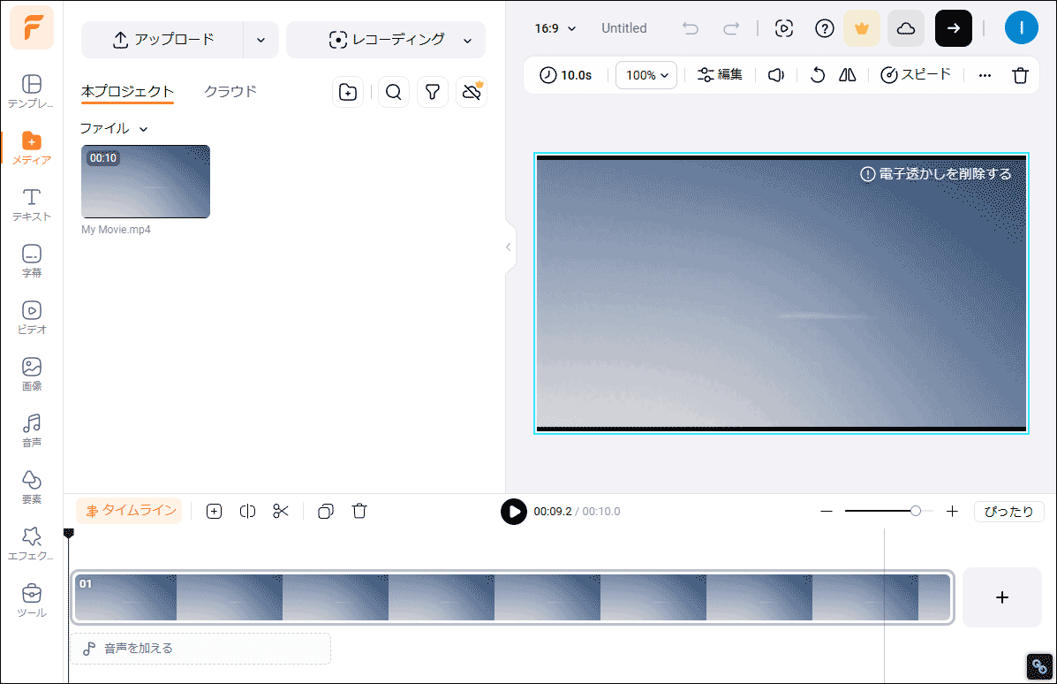Viewport: 1057px width, 684px height.
Task: Open the テンプレート templates panel
Action: (x=32, y=91)
